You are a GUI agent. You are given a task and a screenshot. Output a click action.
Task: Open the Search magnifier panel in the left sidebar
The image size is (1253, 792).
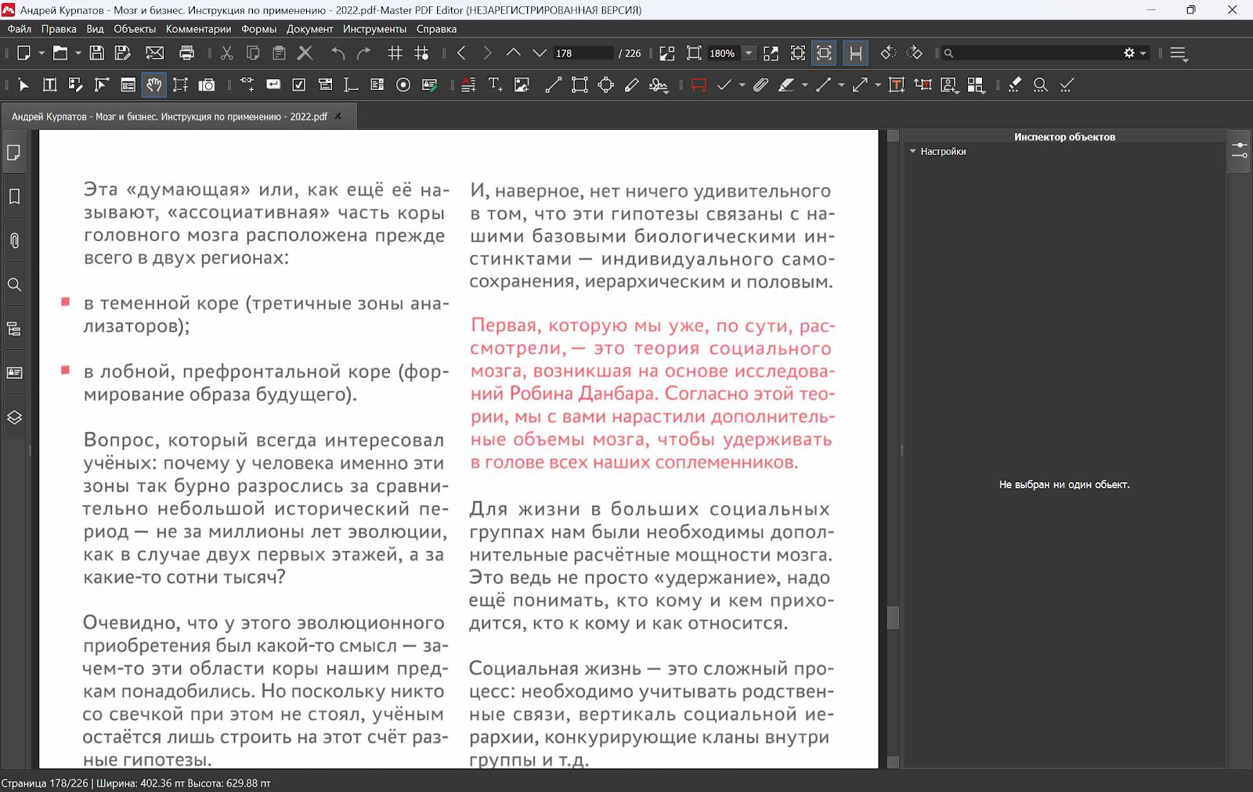coord(14,285)
